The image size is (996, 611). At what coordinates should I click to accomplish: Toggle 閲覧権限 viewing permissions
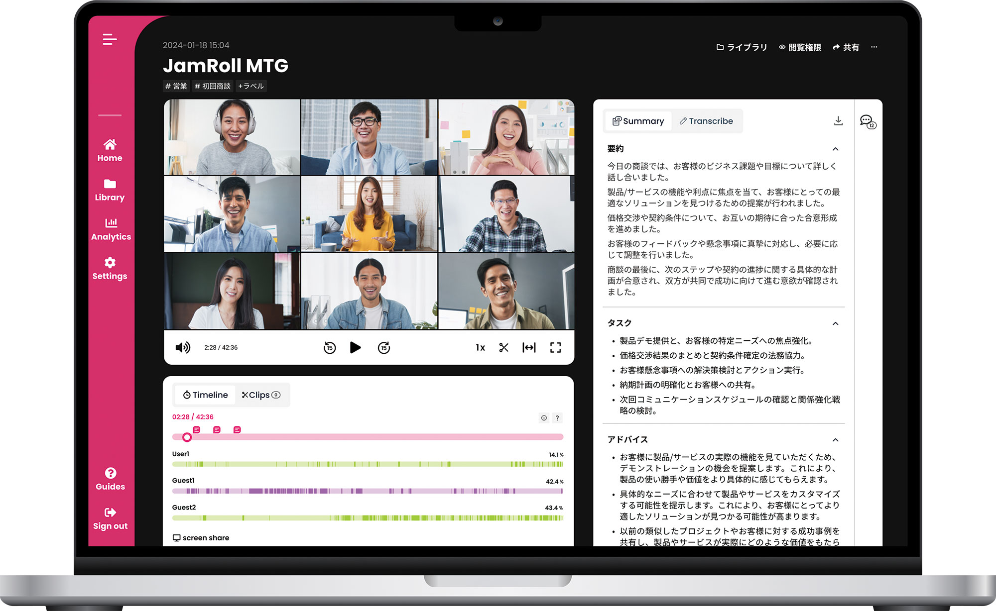click(x=801, y=47)
